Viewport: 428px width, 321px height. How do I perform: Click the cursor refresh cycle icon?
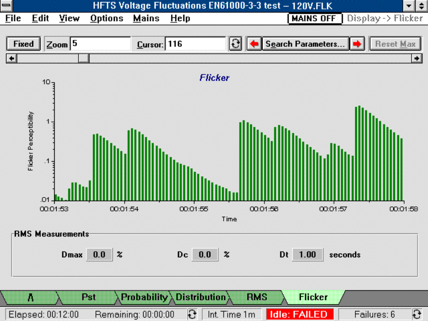(x=236, y=44)
